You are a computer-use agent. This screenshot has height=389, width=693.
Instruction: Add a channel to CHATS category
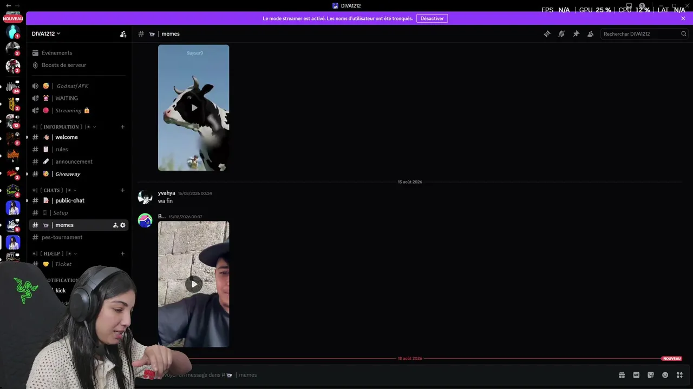point(122,190)
